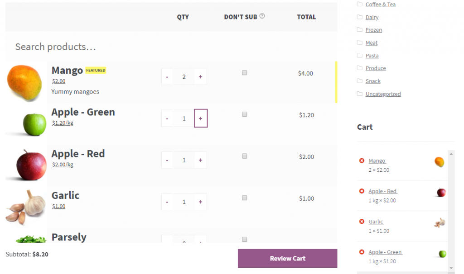Click the Search products field
The height and width of the screenshot is (274, 464).
tap(171, 47)
